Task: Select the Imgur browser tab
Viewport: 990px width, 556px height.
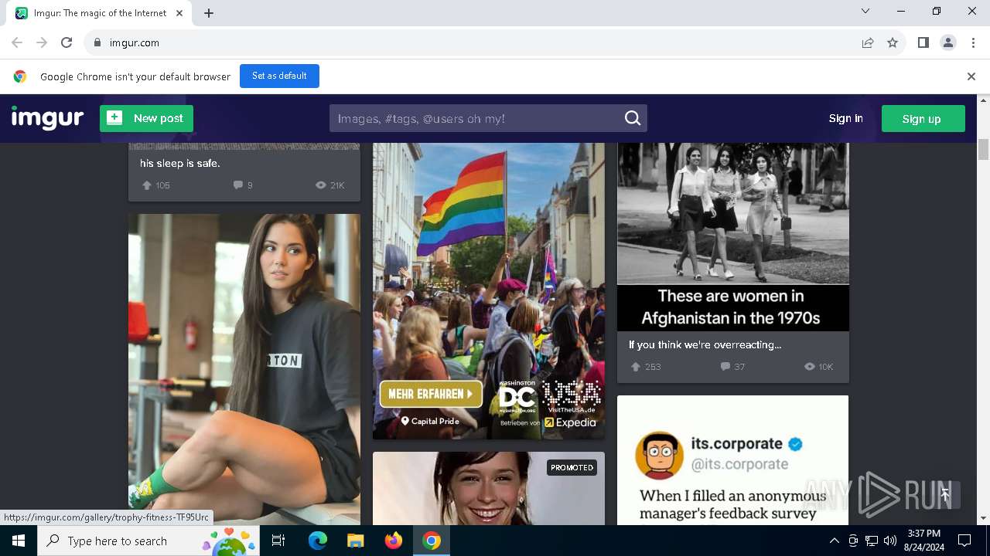Action: [100, 13]
